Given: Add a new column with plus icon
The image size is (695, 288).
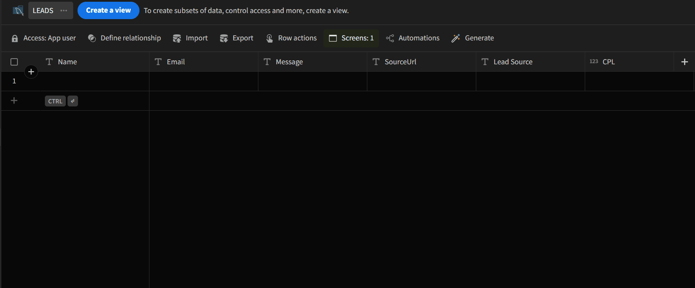Looking at the screenshot, I should point(685,62).
